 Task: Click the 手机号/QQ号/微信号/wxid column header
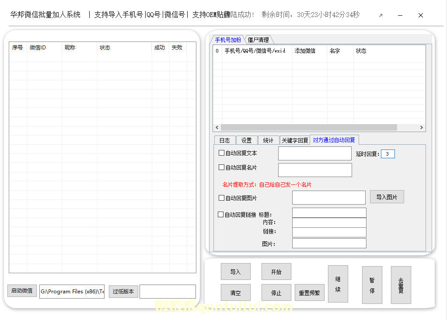tap(257, 51)
